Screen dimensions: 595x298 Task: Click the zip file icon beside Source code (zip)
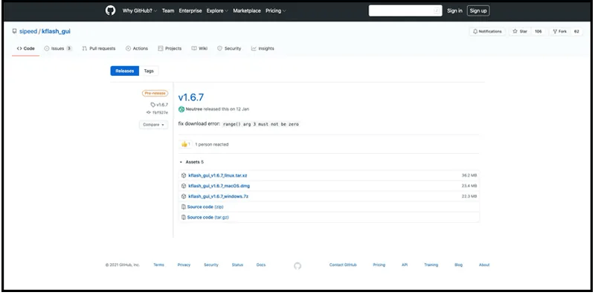(x=184, y=207)
